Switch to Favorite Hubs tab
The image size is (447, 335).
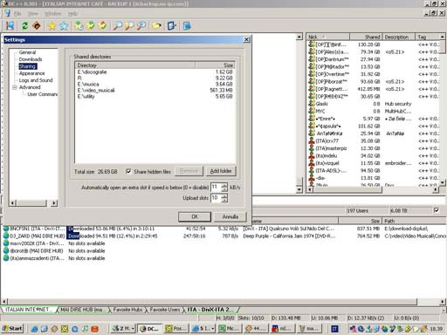(x=127, y=310)
